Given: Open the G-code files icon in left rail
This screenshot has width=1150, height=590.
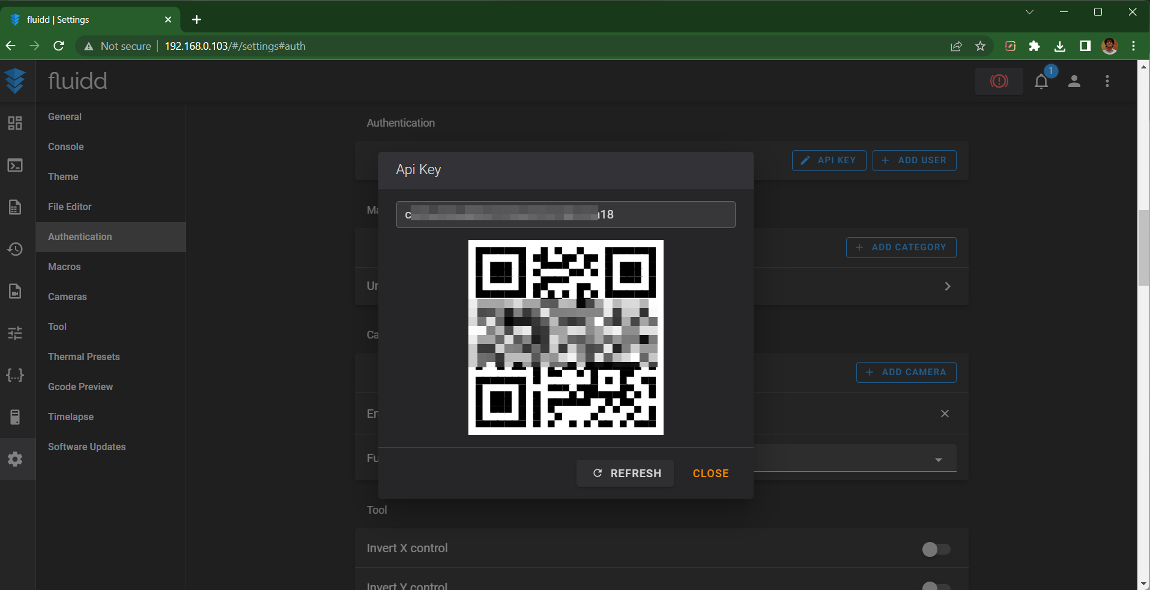Looking at the screenshot, I should pyautogui.click(x=15, y=207).
